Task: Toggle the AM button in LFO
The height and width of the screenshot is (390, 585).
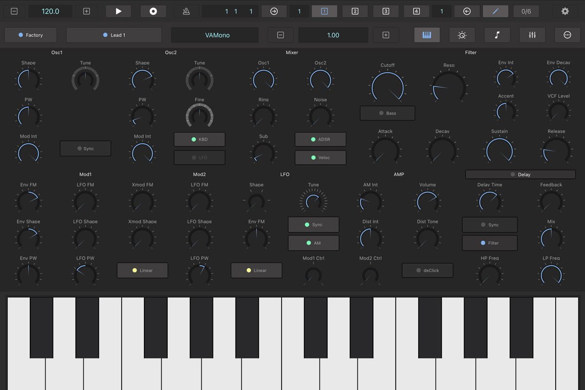Action: point(313,243)
